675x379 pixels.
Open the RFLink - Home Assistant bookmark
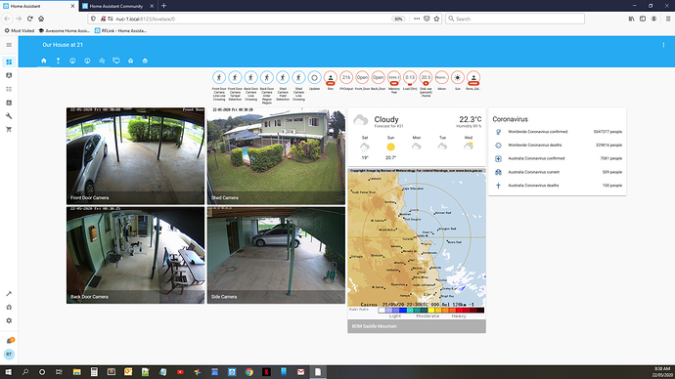120,30
